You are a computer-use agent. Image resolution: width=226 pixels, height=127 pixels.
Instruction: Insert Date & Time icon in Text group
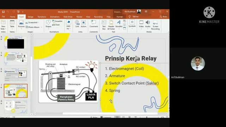(125, 21)
